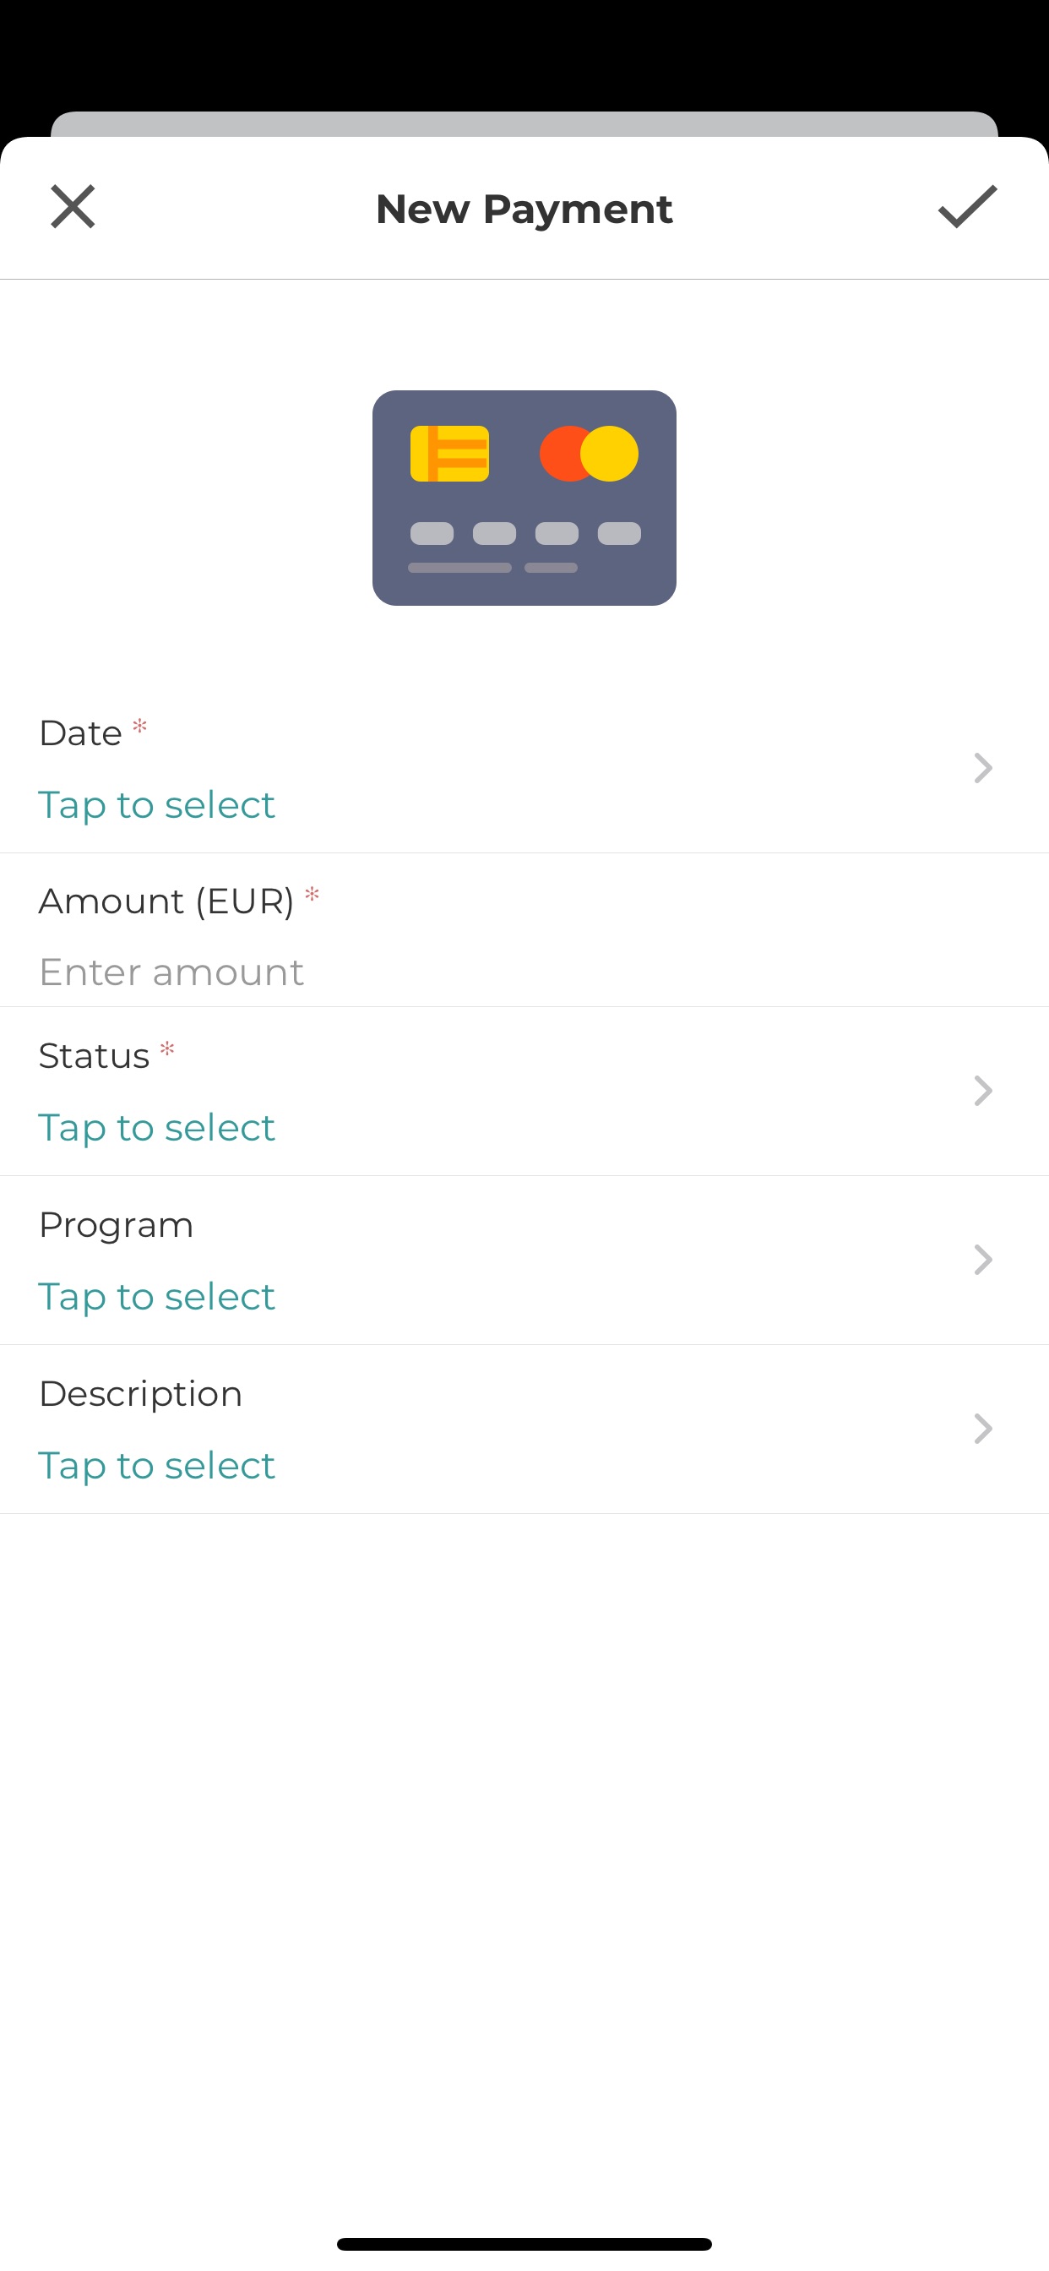Tap to select a Program value
Viewport: 1049px width, 2271px height.
[x=157, y=1297]
